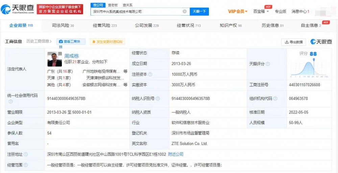338x173 pixels.
Task: Switch to 经营状况 tab
Action: click(x=189, y=25)
